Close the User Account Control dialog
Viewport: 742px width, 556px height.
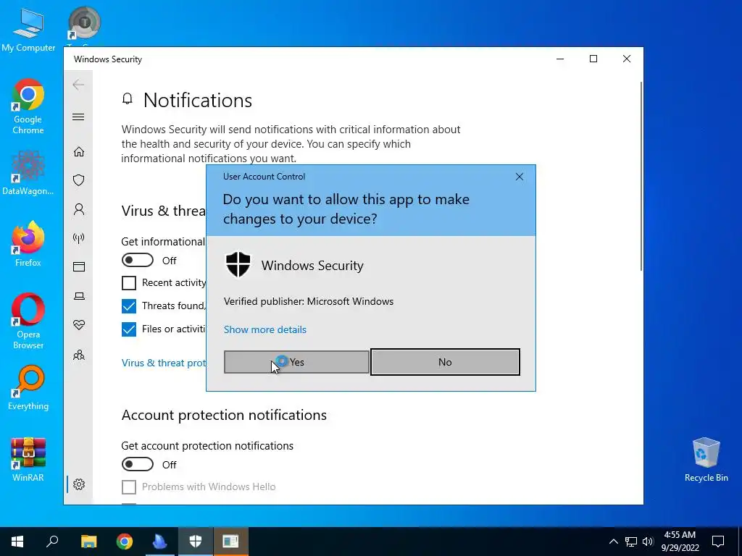click(519, 177)
